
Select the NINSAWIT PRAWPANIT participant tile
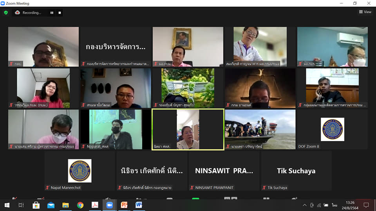click(x=224, y=171)
